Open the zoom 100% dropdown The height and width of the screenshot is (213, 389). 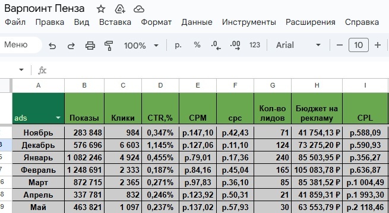coord(141,46)
